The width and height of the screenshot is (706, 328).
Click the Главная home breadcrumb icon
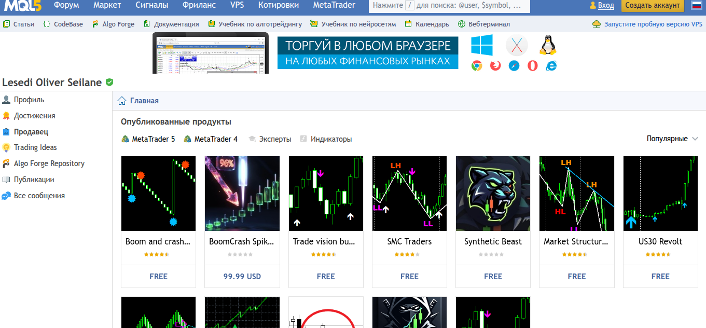click(x=122, y=101)
